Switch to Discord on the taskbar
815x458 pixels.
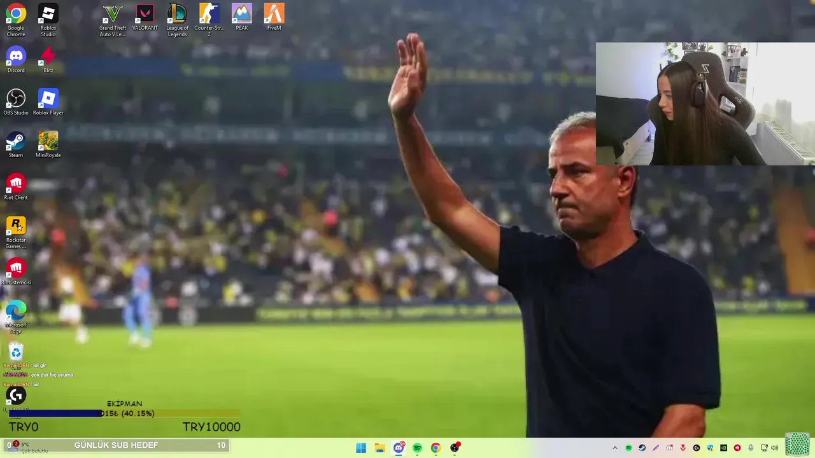coord(399,448)
